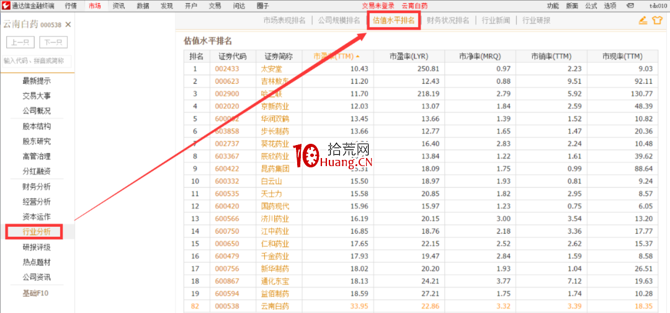Image resolution: width=670 pixels, height=313 pixels.
Task: Sort by 市现率(TTM) column header
Action: click(x=623, y=56)
